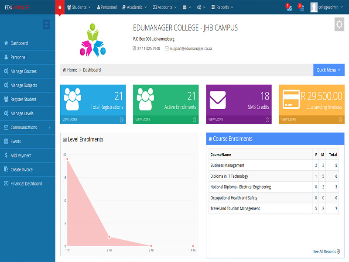The width and height of the screenshot is (349, 262).
Task: Click the Level Enrolments chart icon
Action: (x=65, y=140)
